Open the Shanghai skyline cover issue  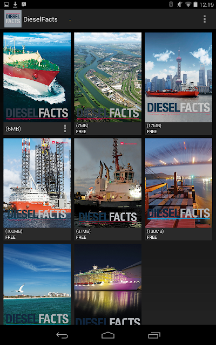pyautogui.click(x=179, y=77)
